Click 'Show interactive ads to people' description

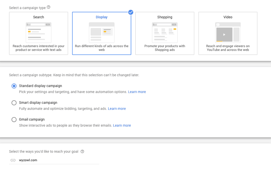pos(66,125)
